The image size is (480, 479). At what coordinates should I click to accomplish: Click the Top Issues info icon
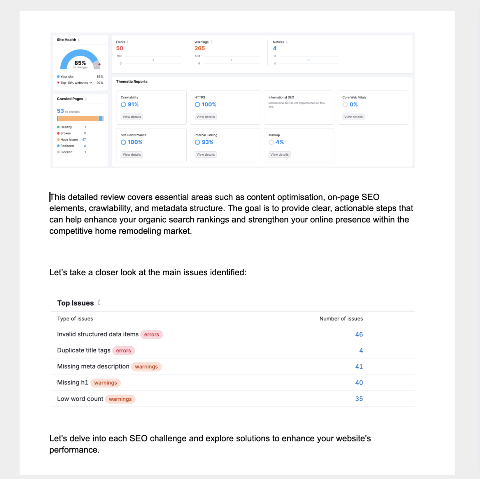(x=99, y=303)
